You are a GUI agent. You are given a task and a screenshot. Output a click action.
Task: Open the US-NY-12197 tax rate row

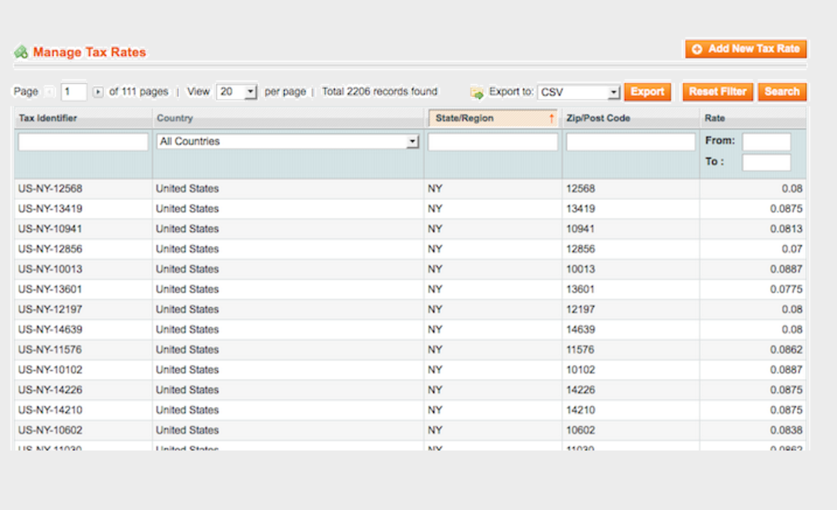410,309
